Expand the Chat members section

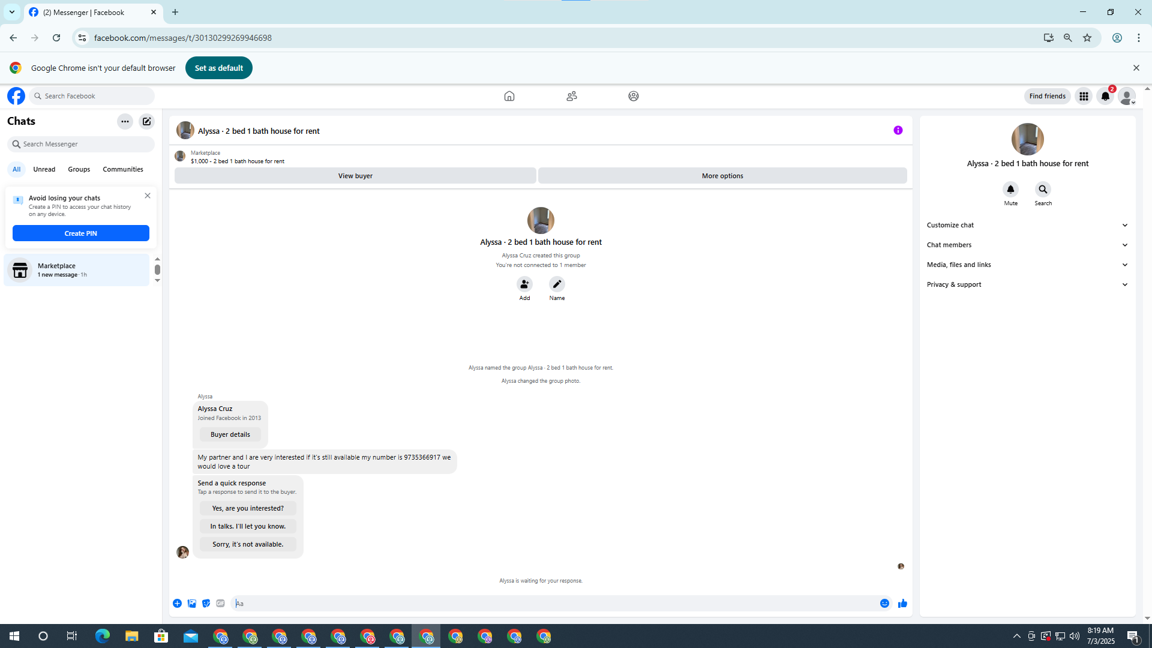(x=1027, y=245)
